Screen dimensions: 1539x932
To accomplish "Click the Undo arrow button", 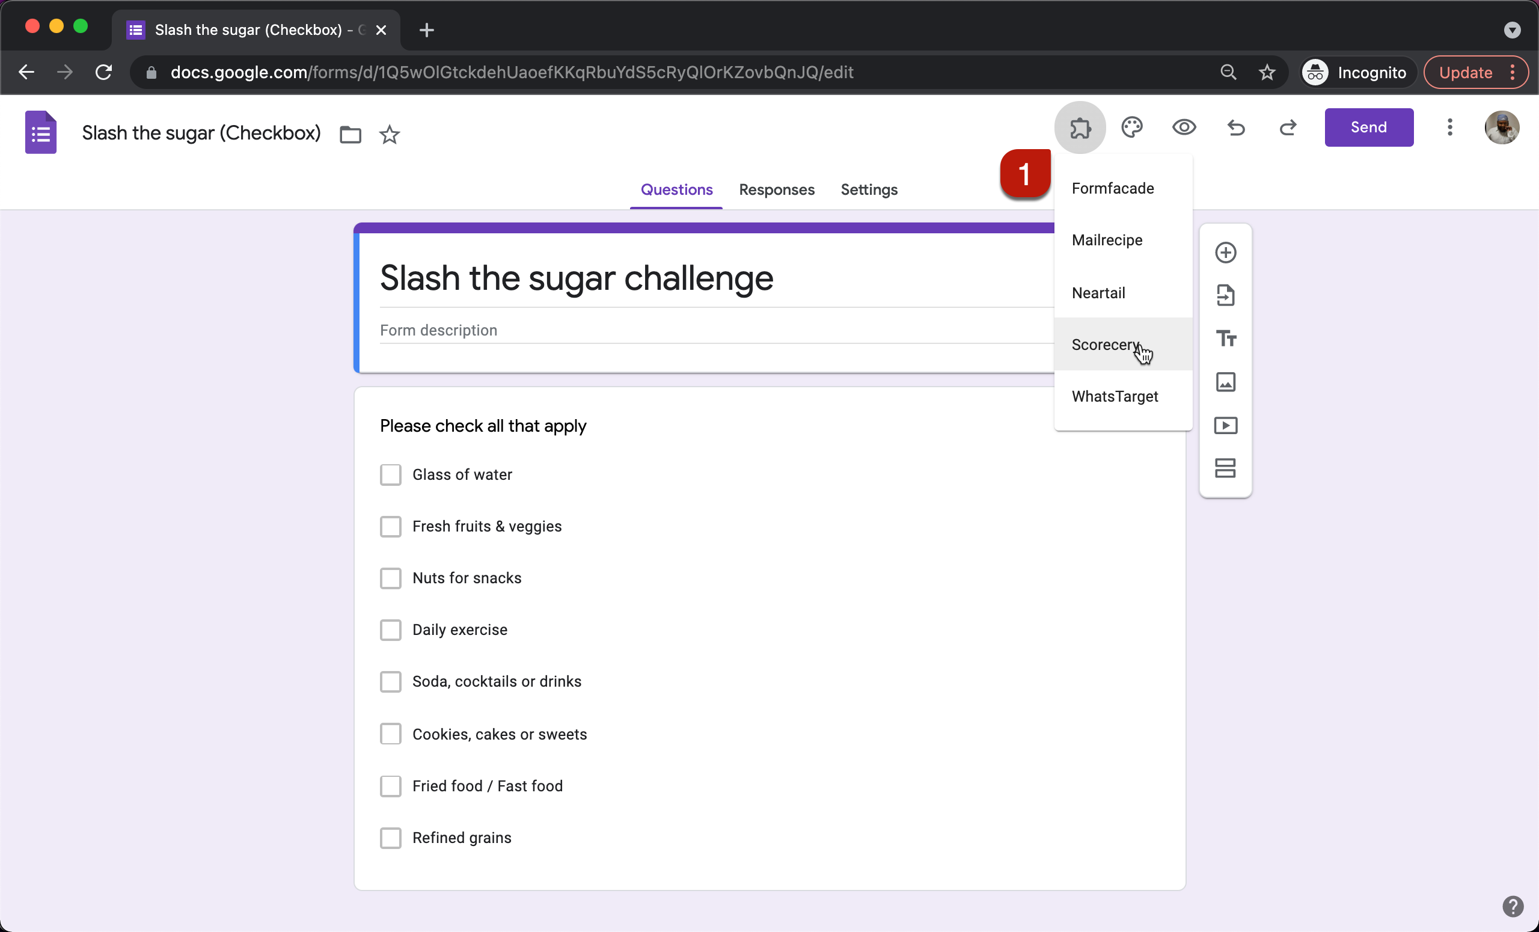I will [1235, 127].
